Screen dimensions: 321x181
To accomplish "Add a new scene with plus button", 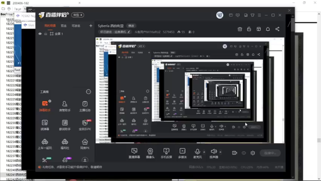I will 91,26.
